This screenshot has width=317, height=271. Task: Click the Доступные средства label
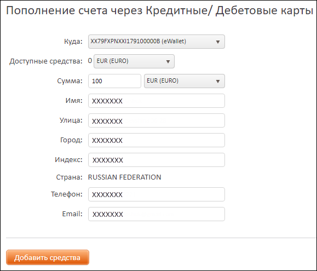click(x=46, y=61)
